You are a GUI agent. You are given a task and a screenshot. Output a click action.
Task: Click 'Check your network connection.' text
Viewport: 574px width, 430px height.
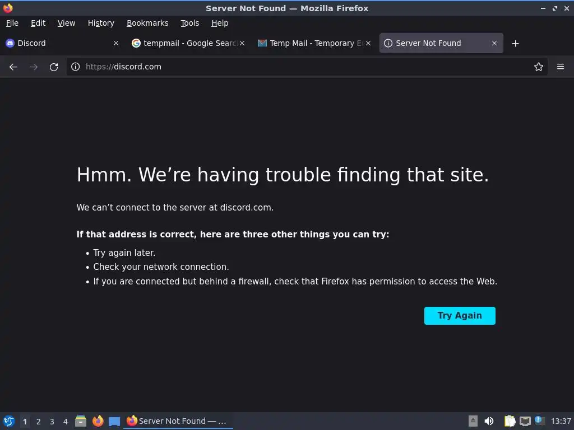[x=161, y=267]
